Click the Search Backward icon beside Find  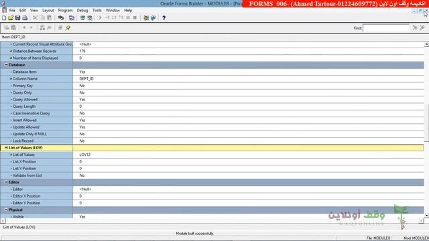point(422,28)
